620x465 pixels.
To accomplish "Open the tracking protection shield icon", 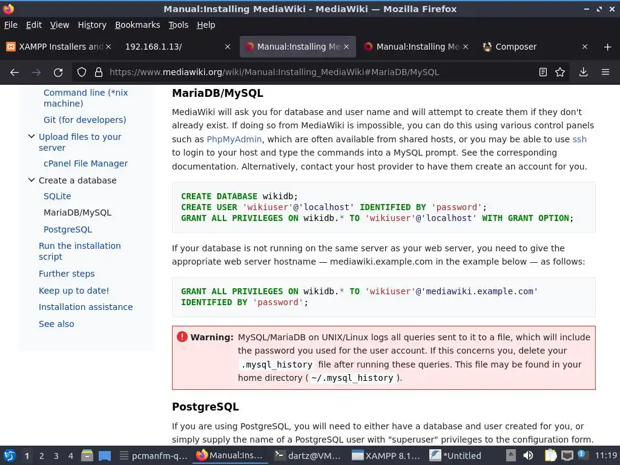I will point(82,73).
